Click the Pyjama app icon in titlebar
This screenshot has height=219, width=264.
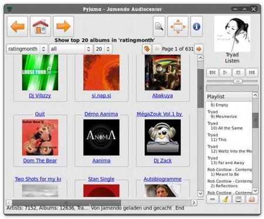click(9, 9)
